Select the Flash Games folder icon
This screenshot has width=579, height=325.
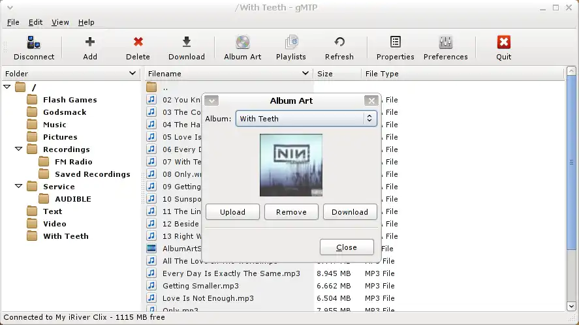click(32, 100)
